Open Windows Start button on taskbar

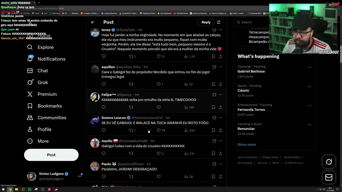tap(3, 189)
